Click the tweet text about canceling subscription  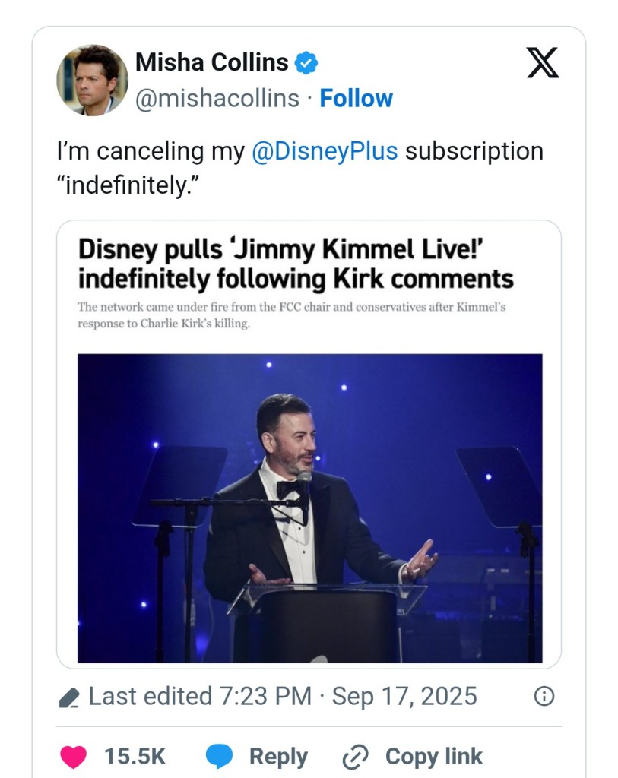click(x=299, y=167)
